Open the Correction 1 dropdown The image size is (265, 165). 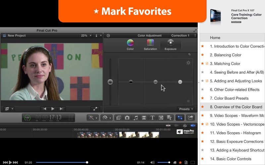click(183, 36)
